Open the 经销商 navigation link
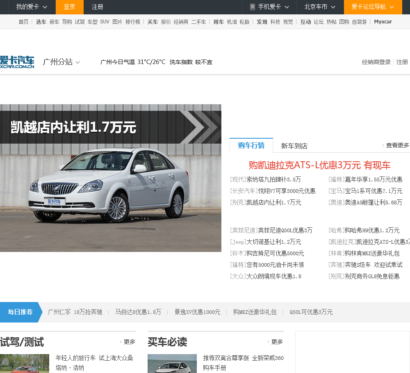The width and height of the screenshot is (410, 373). coord(181,22)
